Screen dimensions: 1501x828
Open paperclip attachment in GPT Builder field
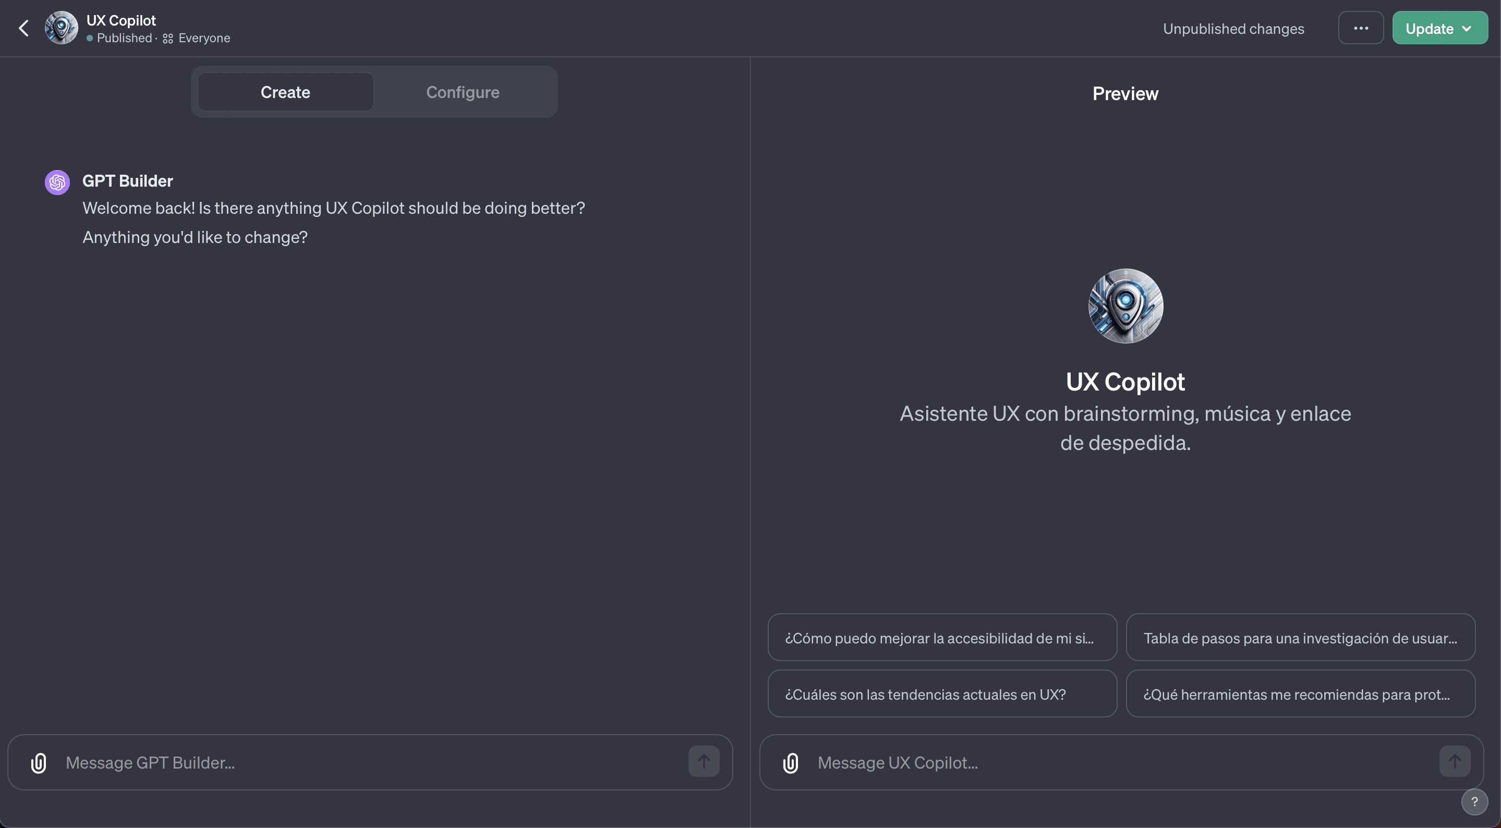click(39, 762)
